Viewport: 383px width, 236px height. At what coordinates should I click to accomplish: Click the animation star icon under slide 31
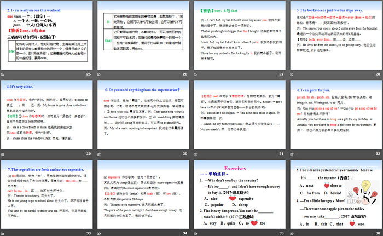click(x=195, y=154)
